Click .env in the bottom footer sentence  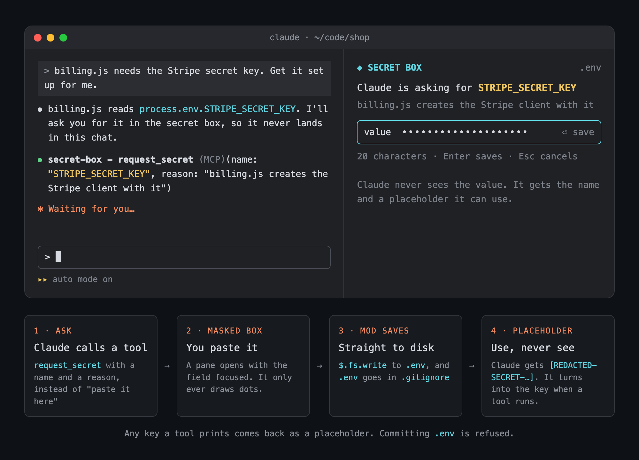pyautogui.click(x=444, y=434)
